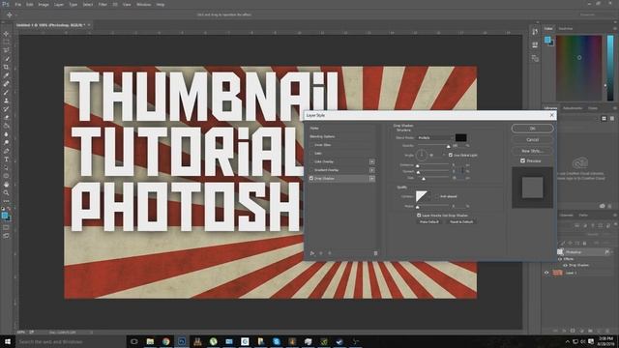The height and width of the screenshot is (348, 619).
Task: Select the Lasso tool
Action: (6, 50)
